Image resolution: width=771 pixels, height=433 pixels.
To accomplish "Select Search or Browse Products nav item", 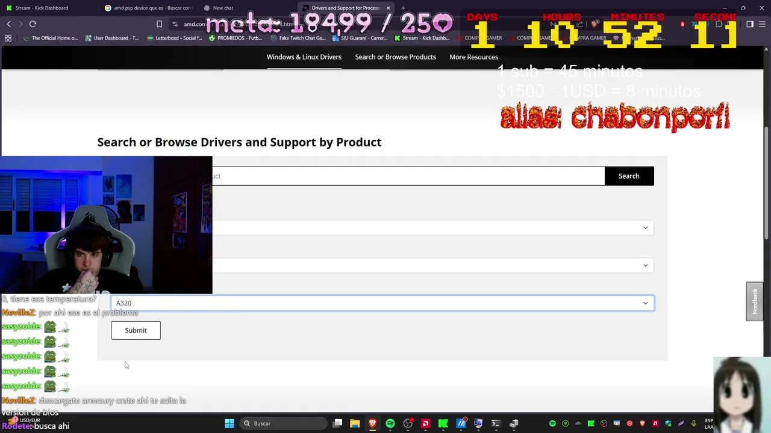I will coord(395,57).
